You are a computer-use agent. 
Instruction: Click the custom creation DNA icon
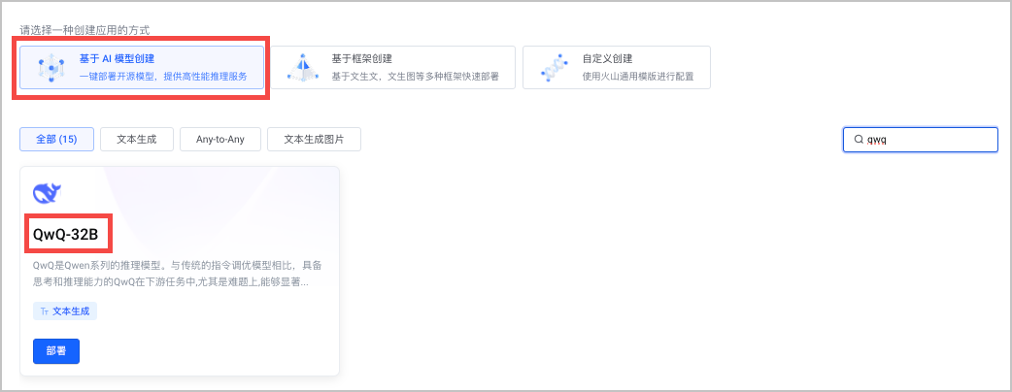coord(555,68)
